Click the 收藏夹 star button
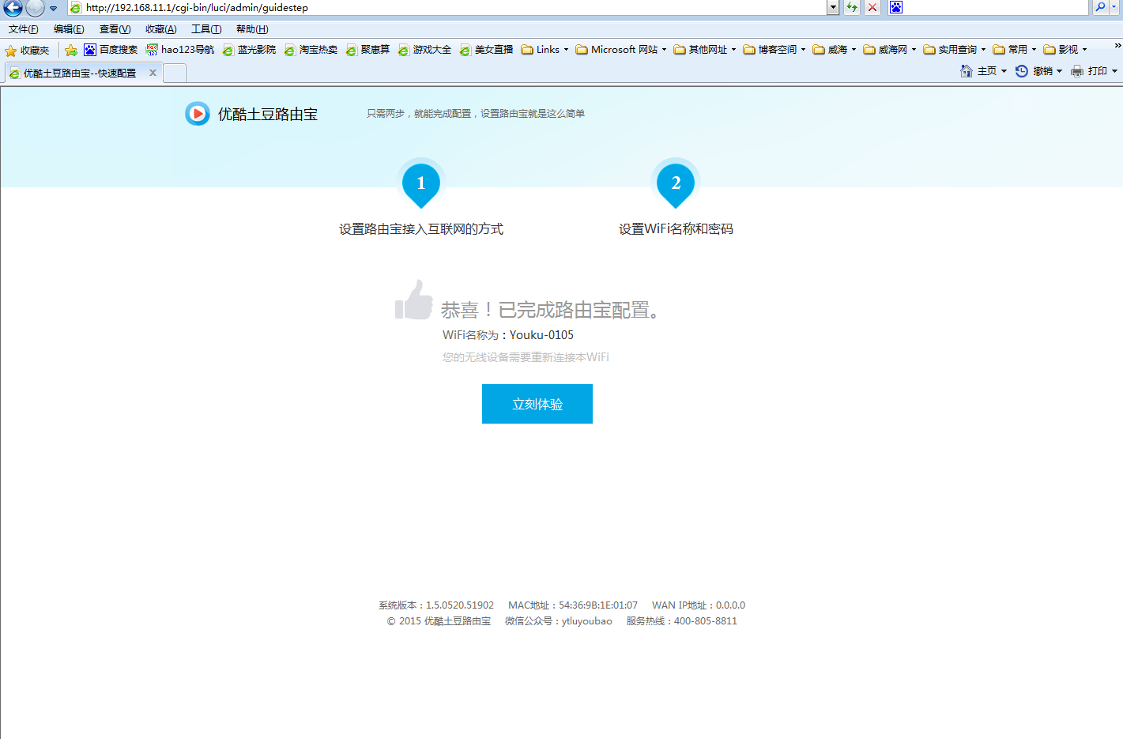Viewport: 1123px width, 739px height. (x=27, y=50)
